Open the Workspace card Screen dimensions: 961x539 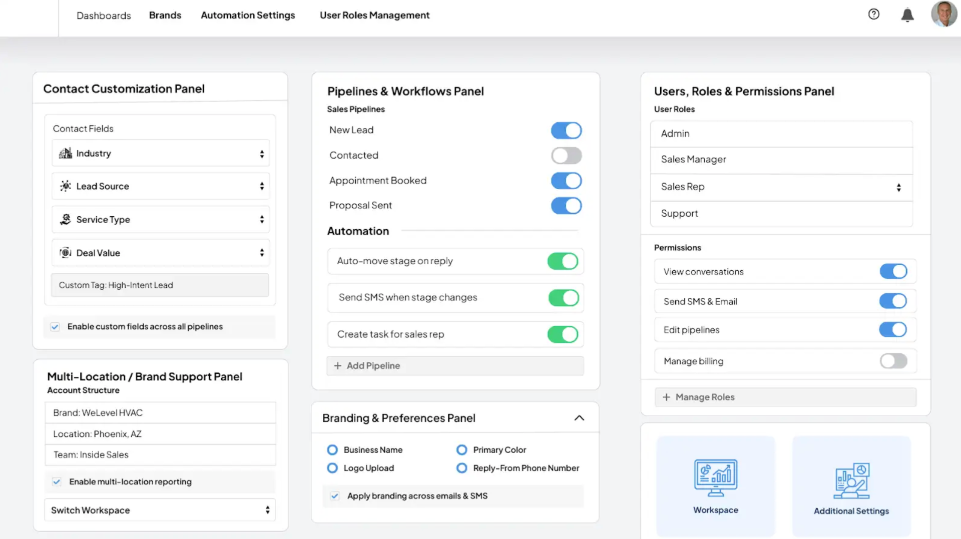click(716, 486)
